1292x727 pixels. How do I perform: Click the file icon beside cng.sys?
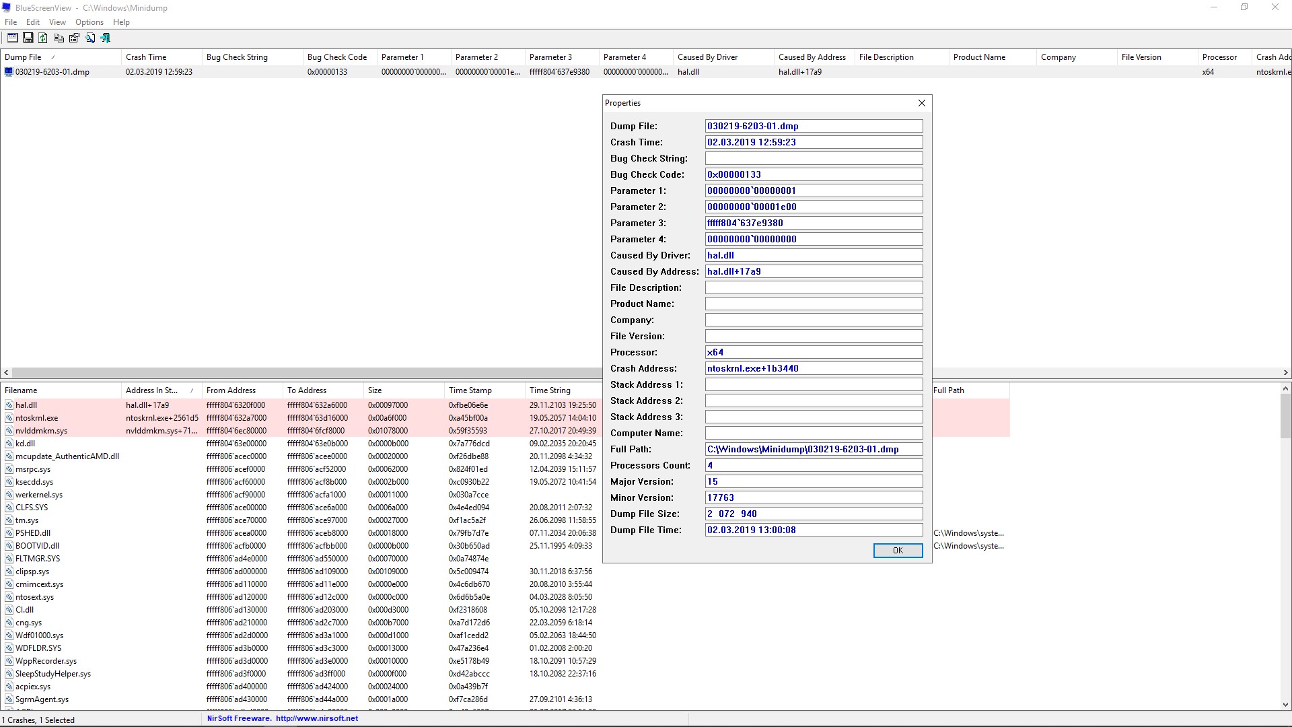coord(9,623)
